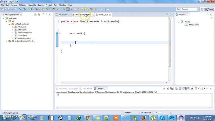Click the Print toolbar icon
Viewport: 215px width, 121px height.
click(x=16, y=9)
